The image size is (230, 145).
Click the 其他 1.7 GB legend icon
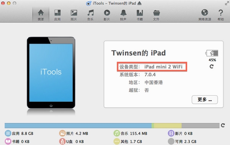click(117, 142)
